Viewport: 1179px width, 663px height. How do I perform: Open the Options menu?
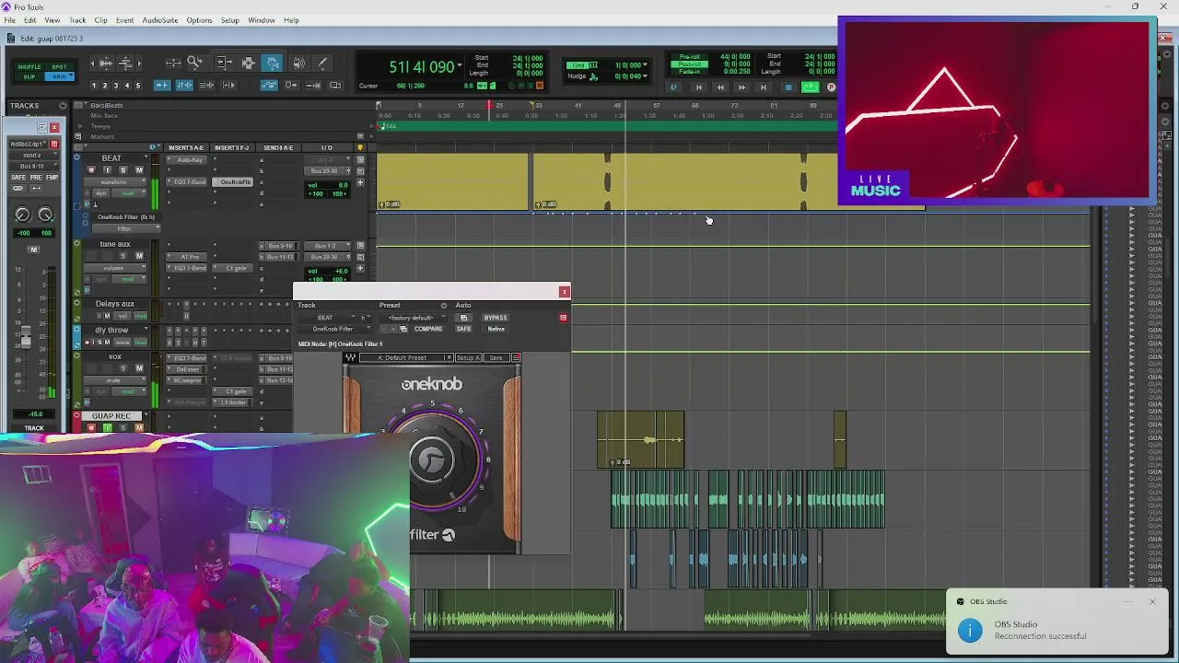(199, 20)
